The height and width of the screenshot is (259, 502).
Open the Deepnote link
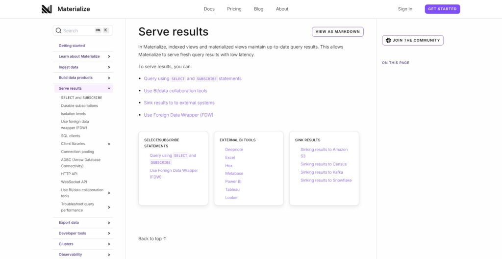point(234,150)
